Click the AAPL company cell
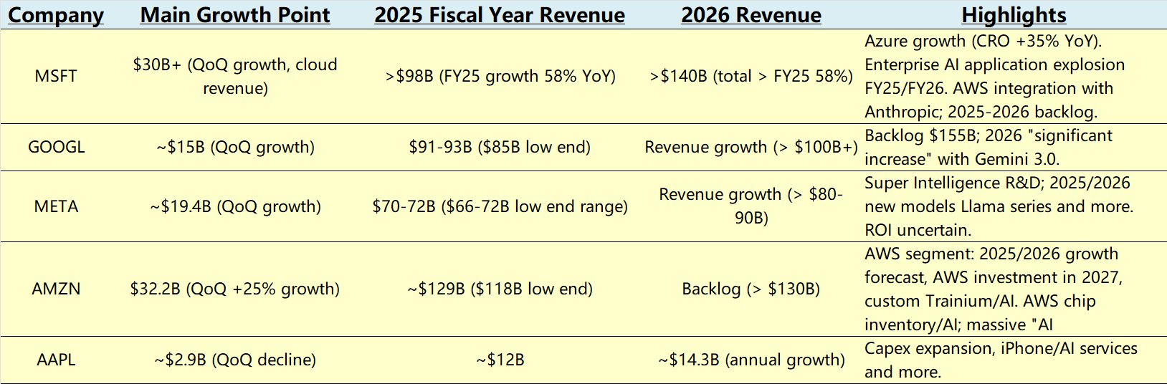Image resolution: width=1167 pixels, height=384 pixels. click(56, 360)
